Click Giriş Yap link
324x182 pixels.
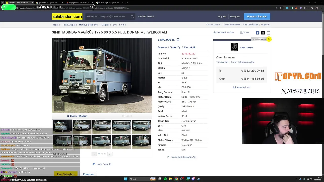click(222, 17)
